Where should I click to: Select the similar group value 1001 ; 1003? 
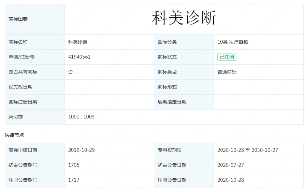pos(81,117)
